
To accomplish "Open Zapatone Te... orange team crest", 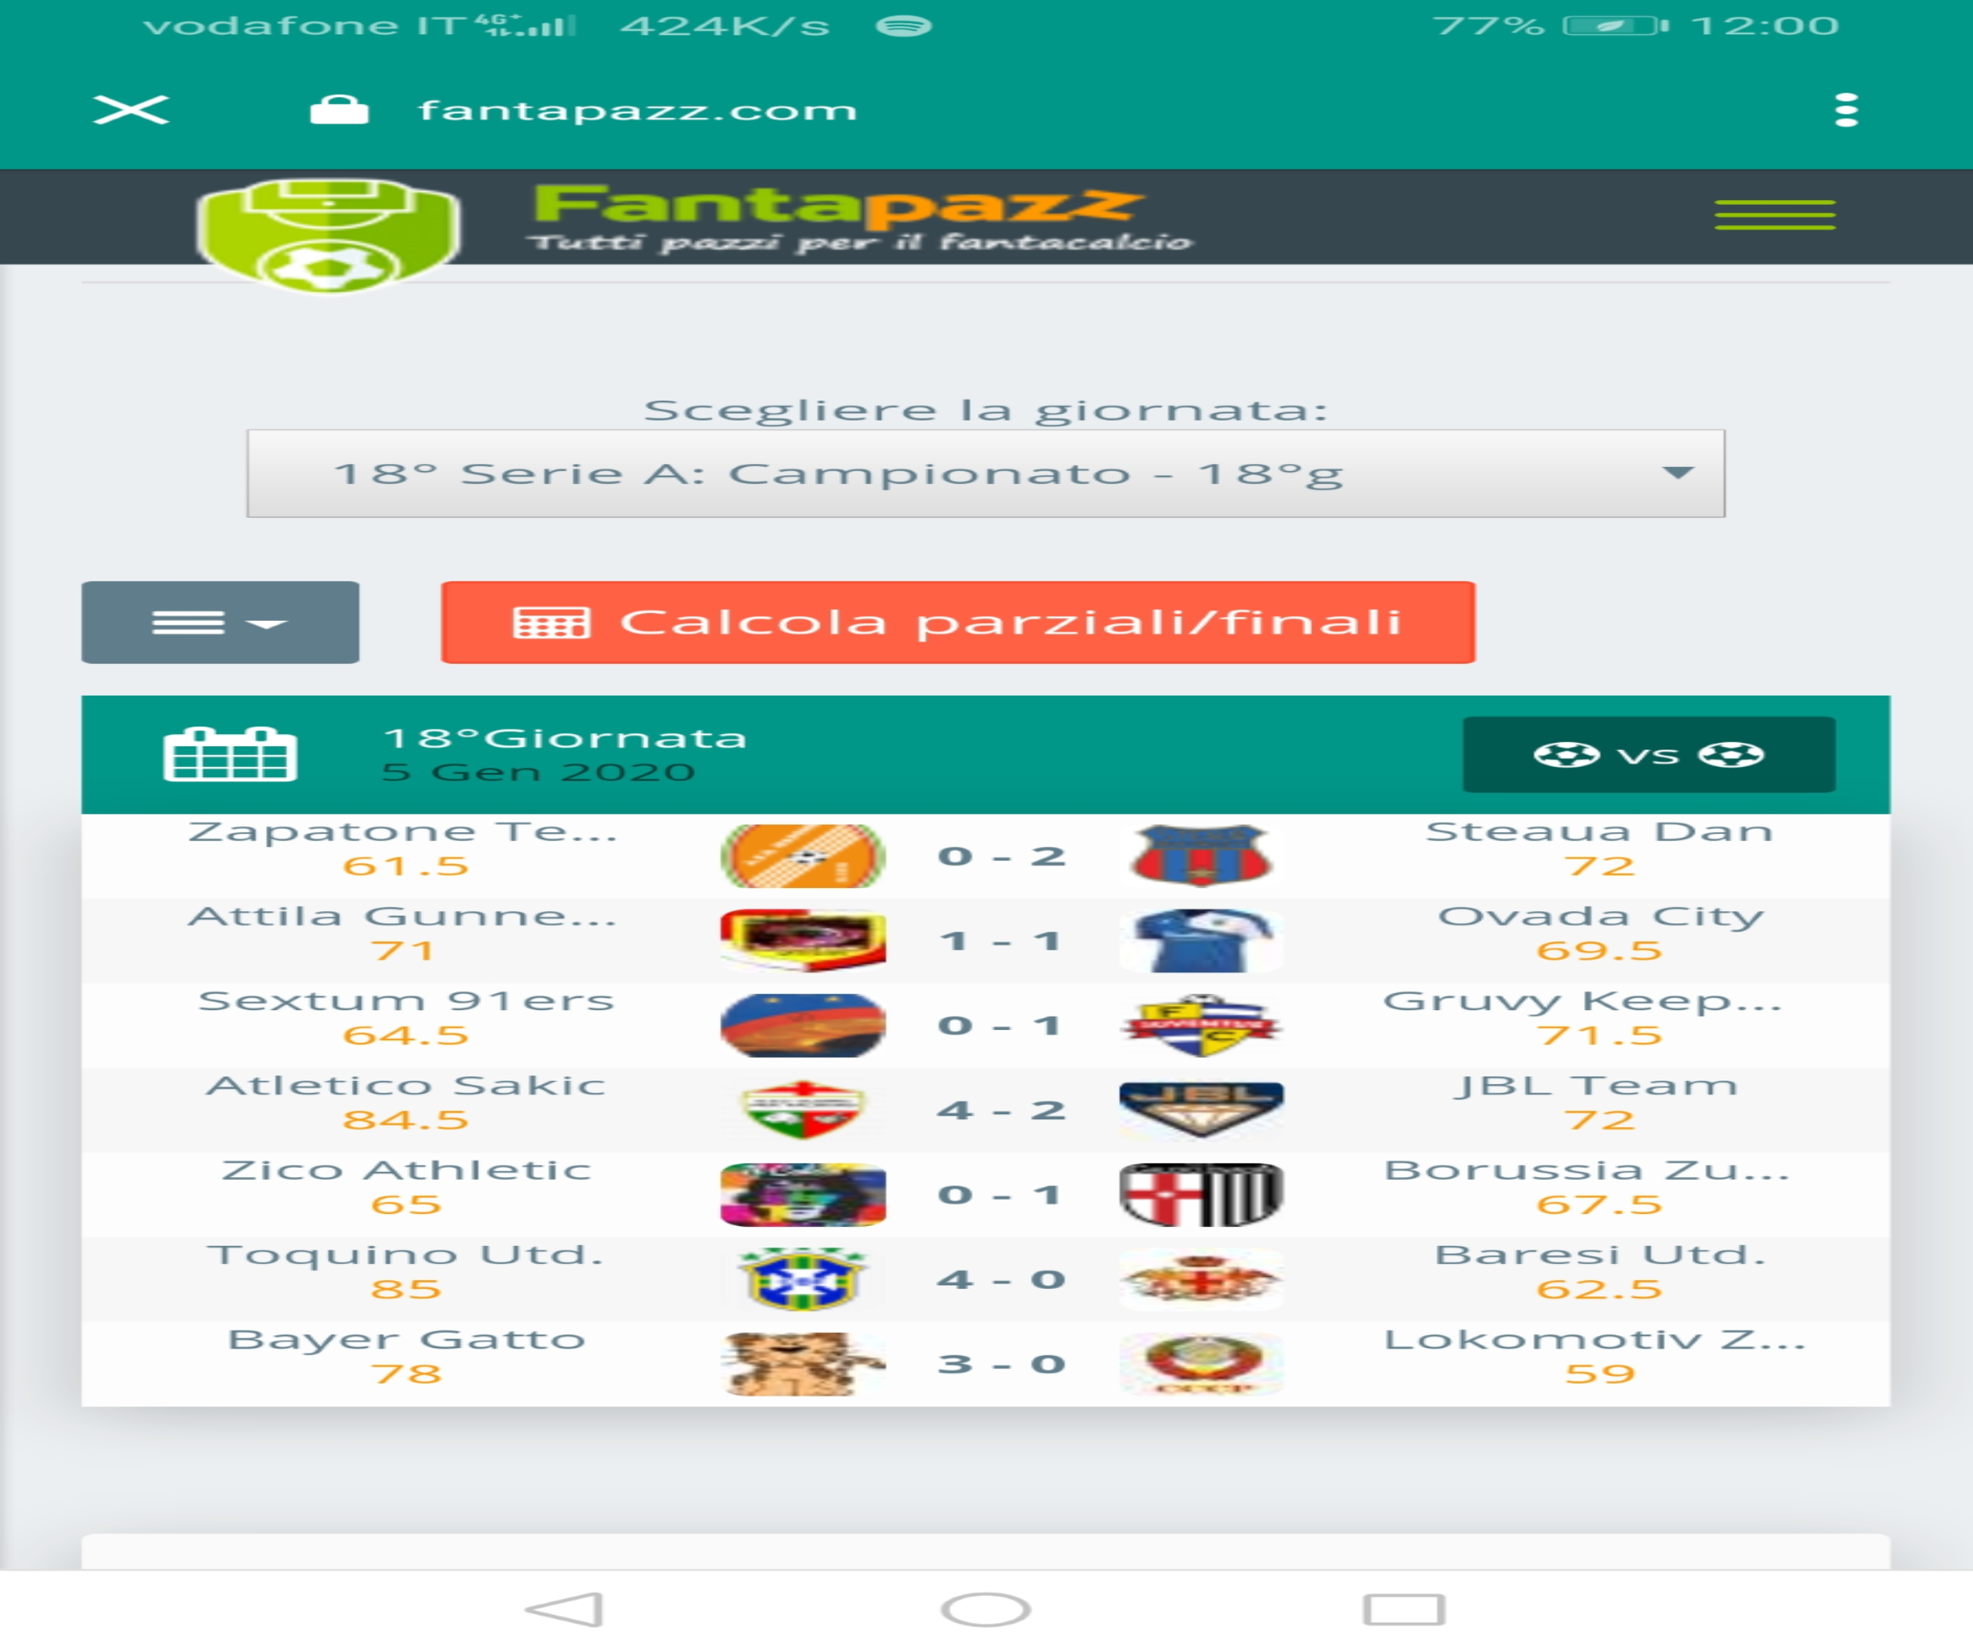I will coord(803,856).
